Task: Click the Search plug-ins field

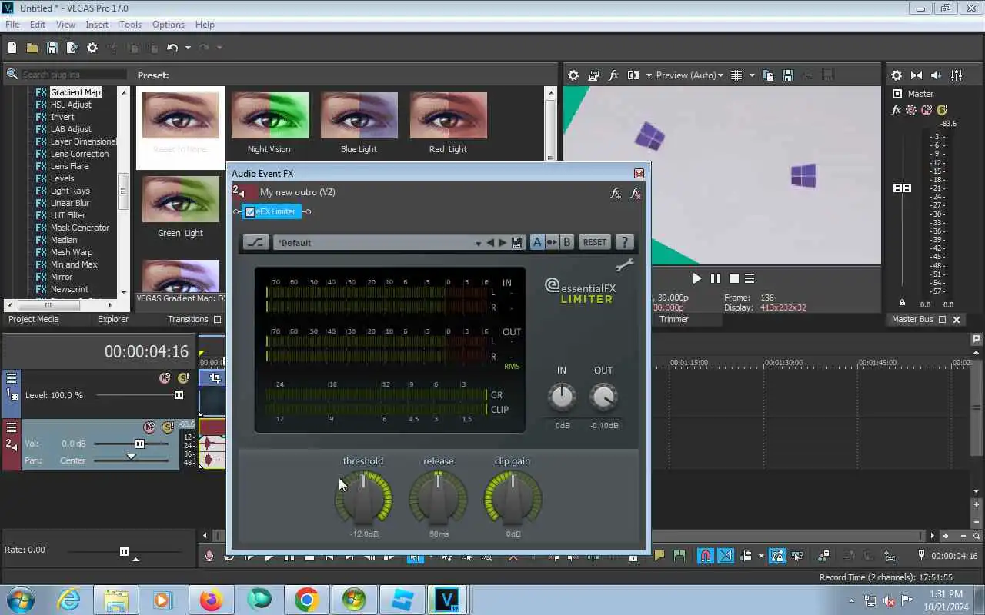Action: pyautogui.click(x=74, y=75)
